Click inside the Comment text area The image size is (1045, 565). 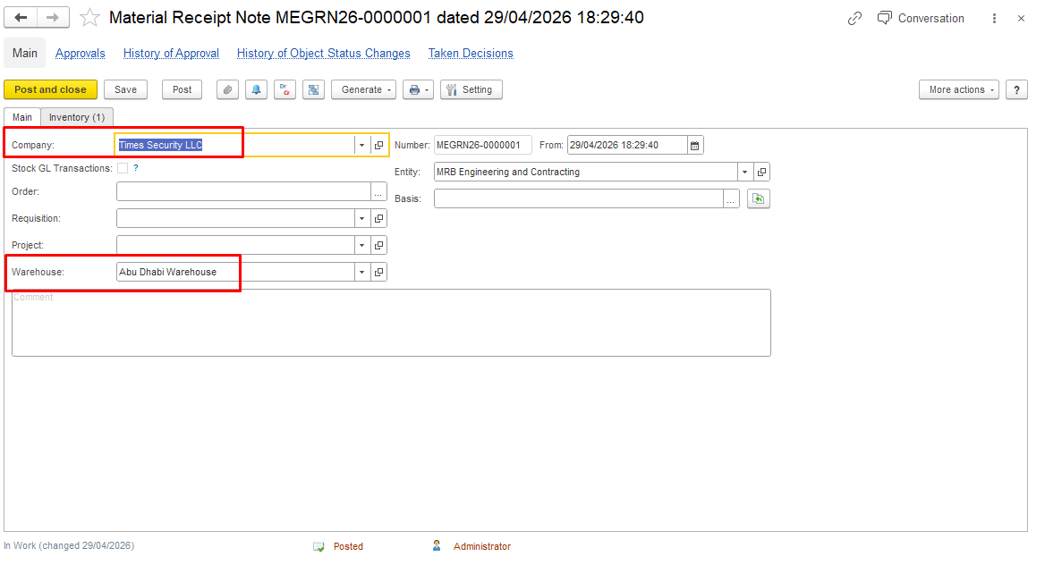coord(391,323)
